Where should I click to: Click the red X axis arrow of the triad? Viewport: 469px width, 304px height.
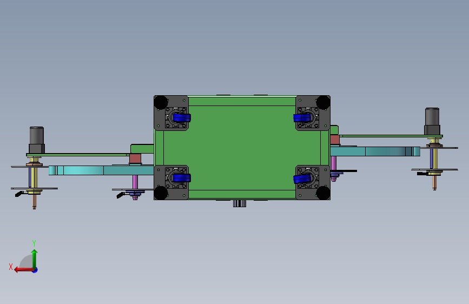pyautogui.click(x=23, y=270)
